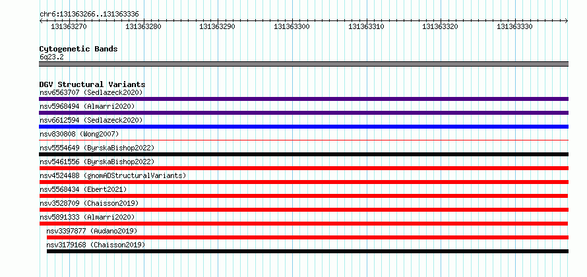The width and height of the screenshot is (587, 277).
Task: Select red bar of nsv5461556
Action: tap(303, 168)
